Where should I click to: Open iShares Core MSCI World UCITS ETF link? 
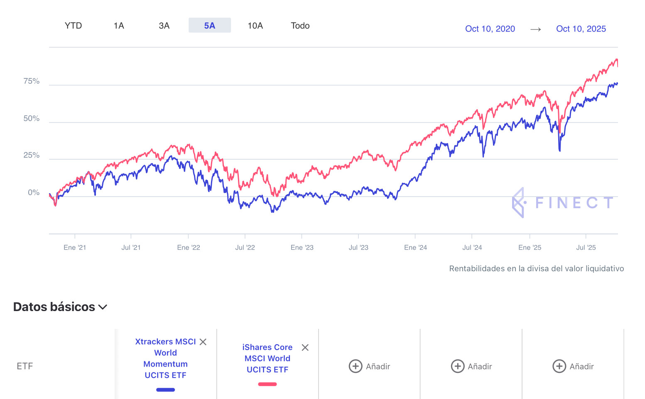click(x=267, y=358)
